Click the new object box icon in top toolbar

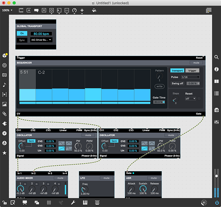21,10
